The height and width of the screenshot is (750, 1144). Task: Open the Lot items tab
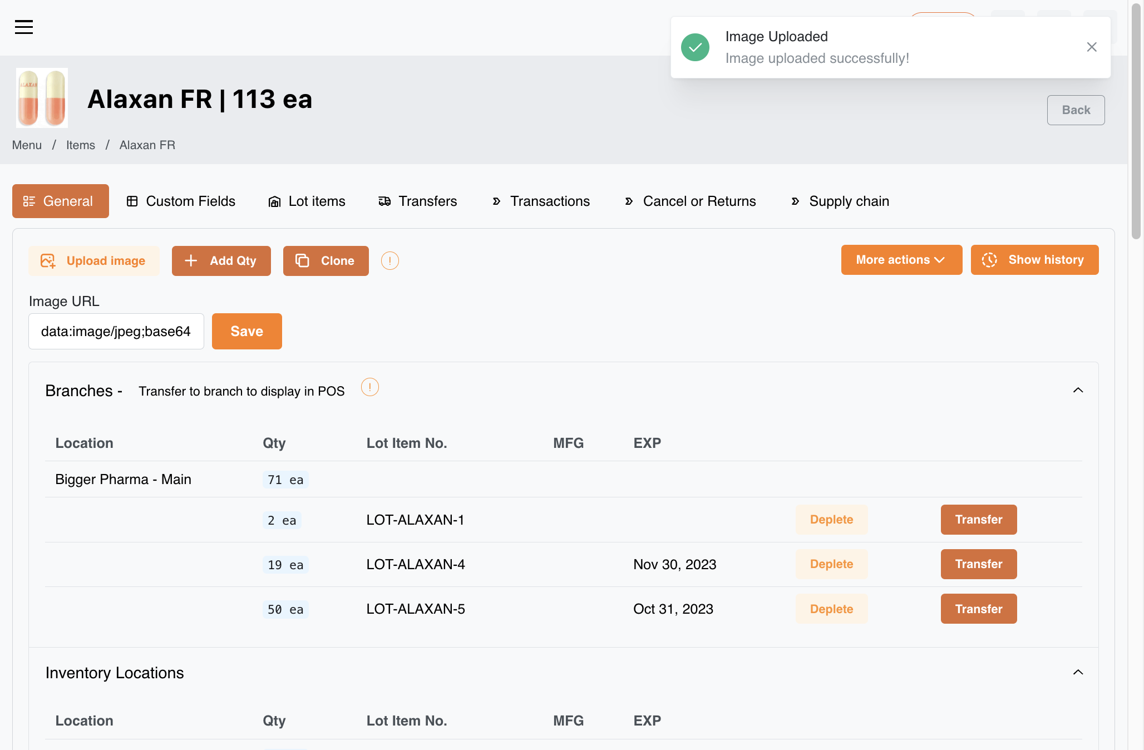pyautogui.click(x=307, y=201)
